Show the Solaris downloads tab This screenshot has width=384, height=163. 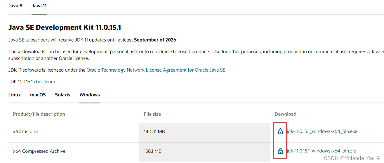click(62, 95)
